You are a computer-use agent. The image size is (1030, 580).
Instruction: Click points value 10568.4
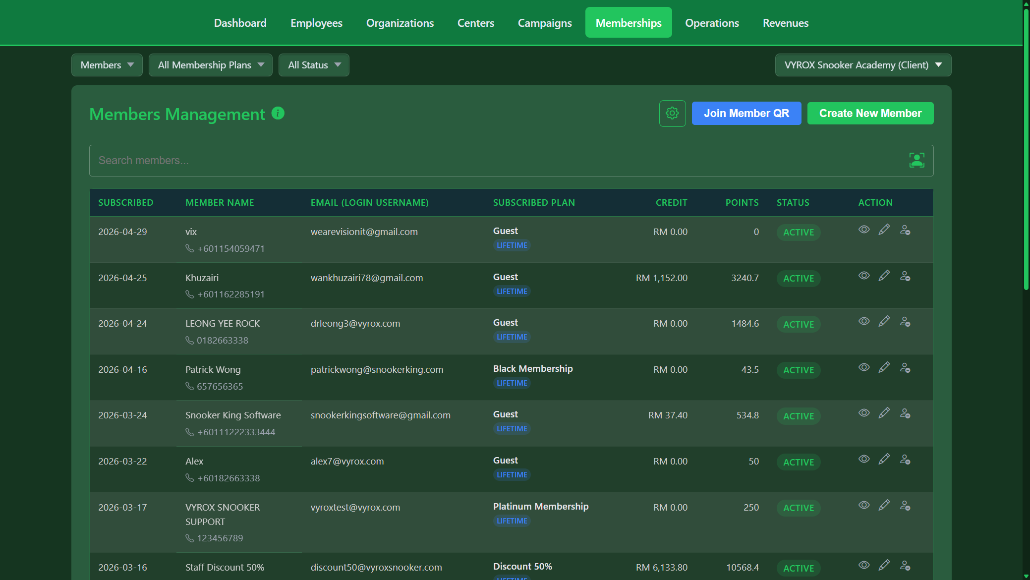tap(743, 568)
